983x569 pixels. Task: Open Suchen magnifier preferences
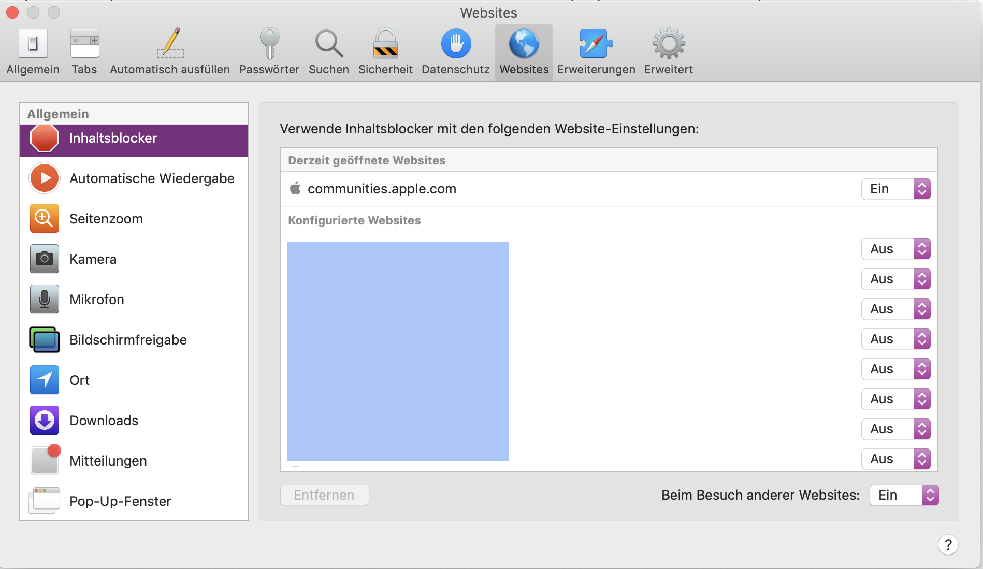(x=329, y=52)
